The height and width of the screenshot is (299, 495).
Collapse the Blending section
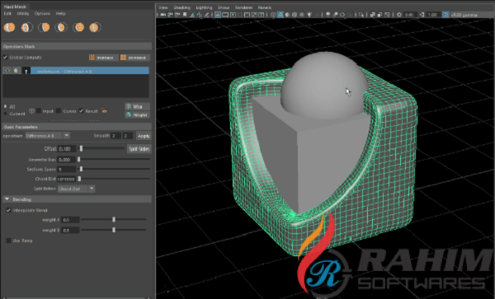click(x=7, y=199)
